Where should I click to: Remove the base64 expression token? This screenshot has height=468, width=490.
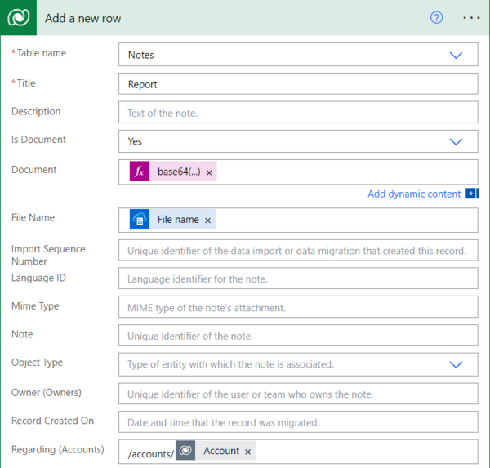209,172
